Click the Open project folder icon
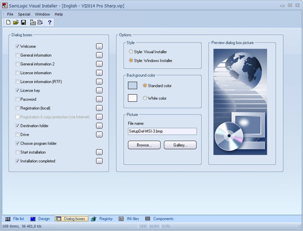The width and height of the screenshot is (303, 231). point(16,22)
